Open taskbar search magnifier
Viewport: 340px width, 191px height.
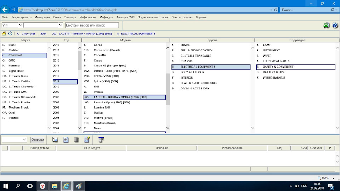(18, 186)
